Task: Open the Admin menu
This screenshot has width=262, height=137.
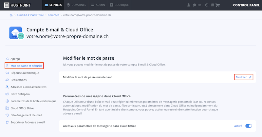Action: click(98, 5)
